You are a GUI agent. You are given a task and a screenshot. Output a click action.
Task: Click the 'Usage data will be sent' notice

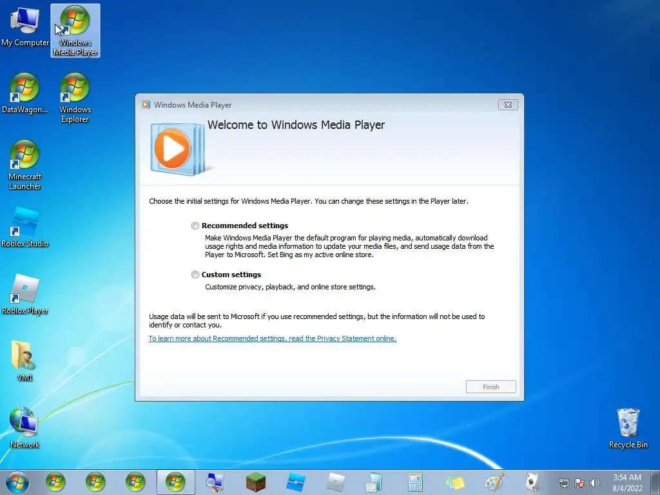point(317,321)
